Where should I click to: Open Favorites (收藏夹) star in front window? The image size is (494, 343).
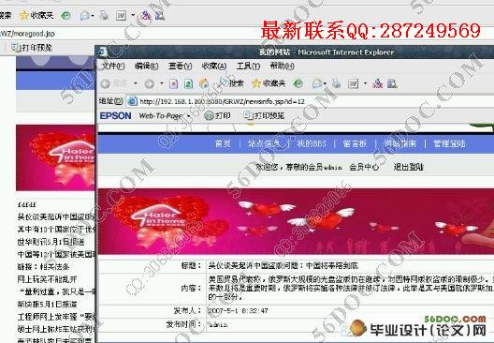point(269,83)
